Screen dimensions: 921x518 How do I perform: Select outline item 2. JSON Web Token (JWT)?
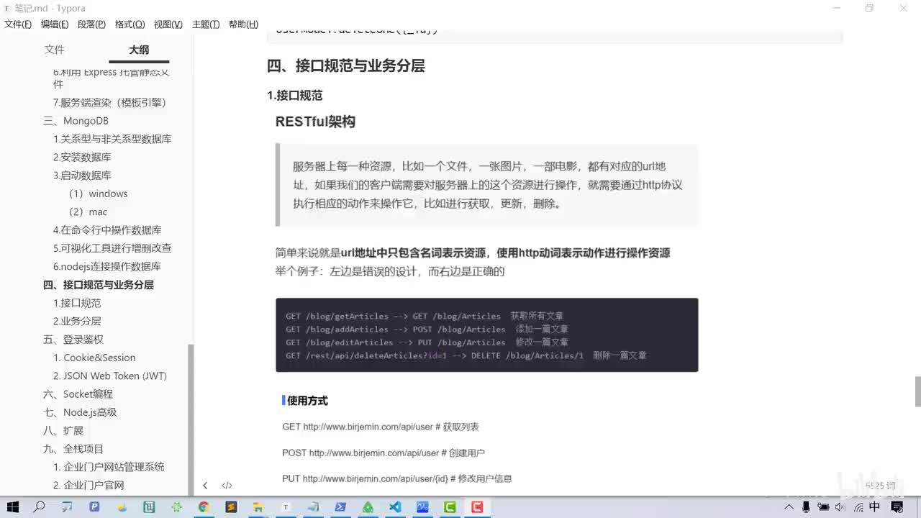[x=109, y=376]
